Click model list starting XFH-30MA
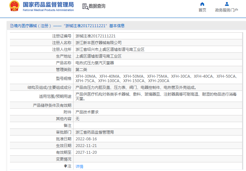Image resolution: width=246 pixels, height=171 pixels. pyautogui.click(x=156, y=79)
